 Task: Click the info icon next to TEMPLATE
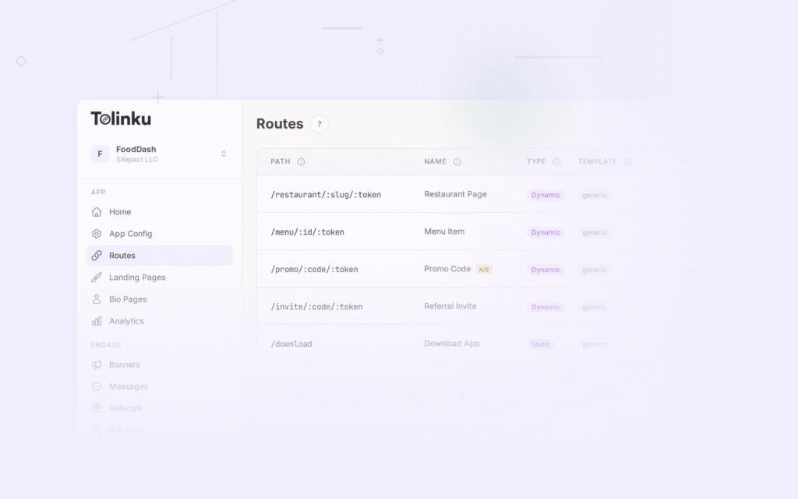(x=628, y=161)
